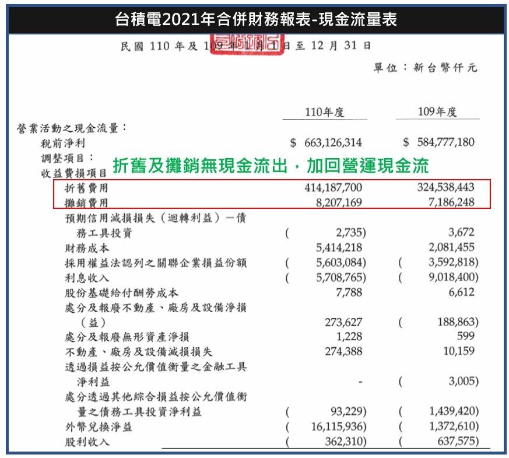
Task: Click the 稅前淨利 row label
Action: (x=62, y=144)
